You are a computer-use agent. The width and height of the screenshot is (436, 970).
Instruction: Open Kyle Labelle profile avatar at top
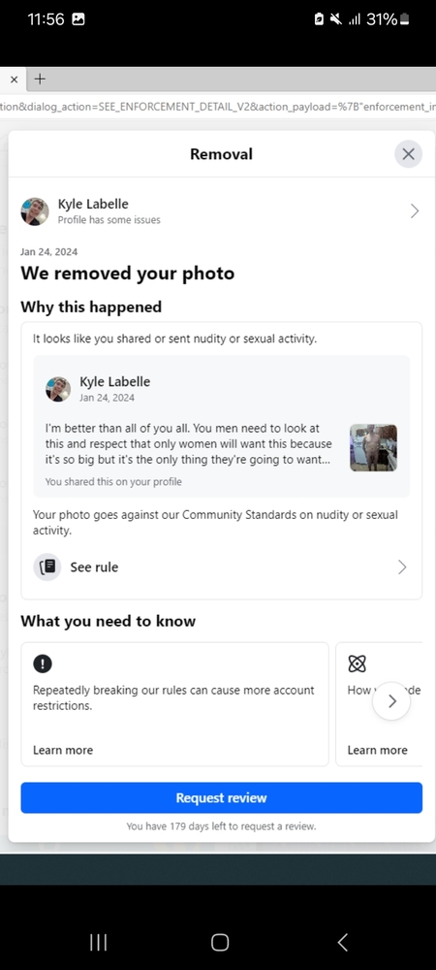point(35,211)
